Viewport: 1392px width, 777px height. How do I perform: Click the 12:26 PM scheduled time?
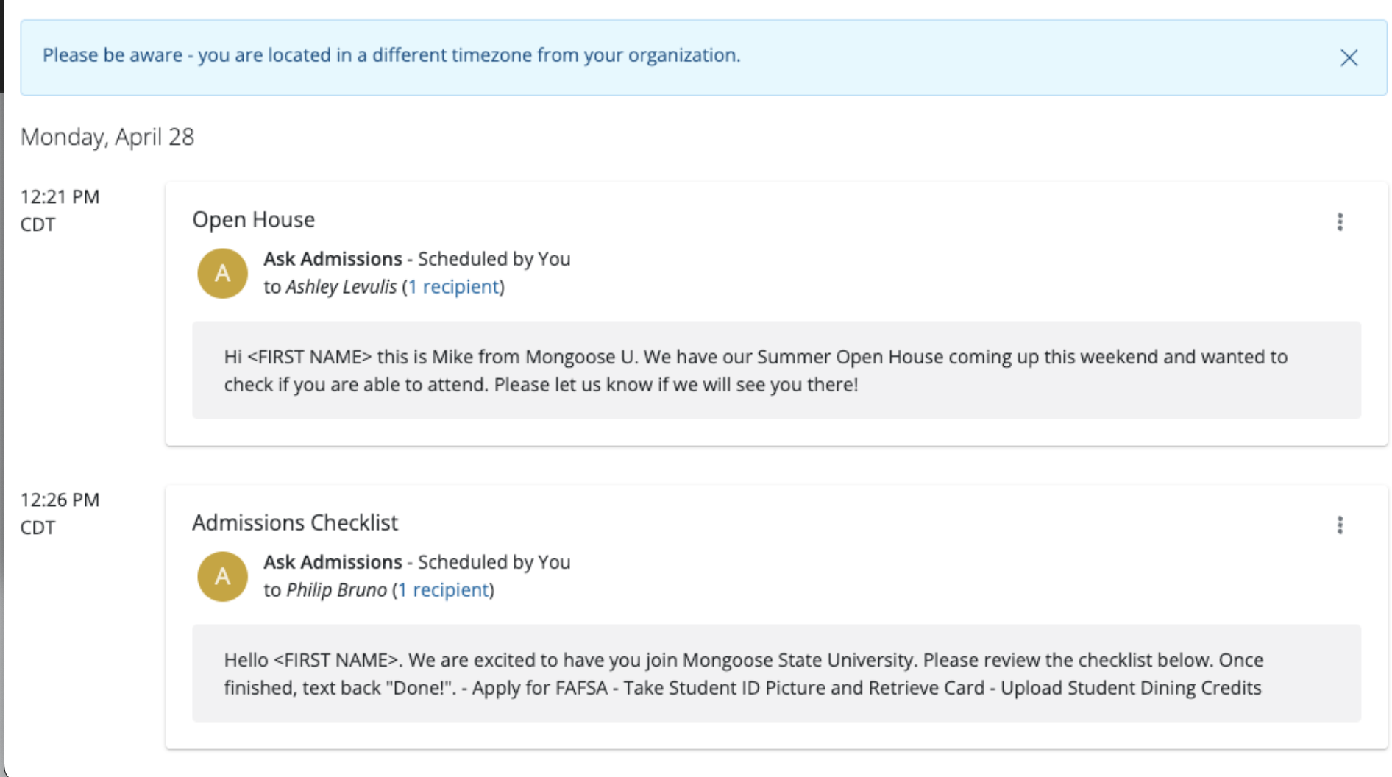(60, 500)
